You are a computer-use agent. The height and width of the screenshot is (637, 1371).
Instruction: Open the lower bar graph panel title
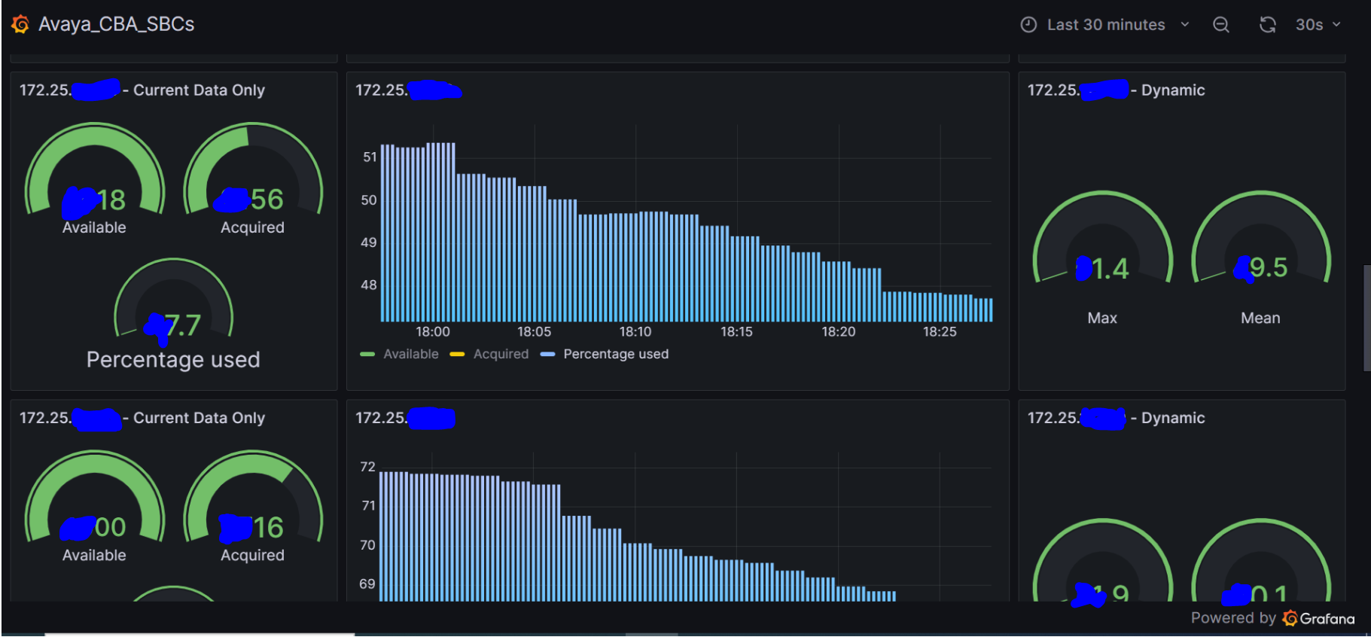click(405, 418)
